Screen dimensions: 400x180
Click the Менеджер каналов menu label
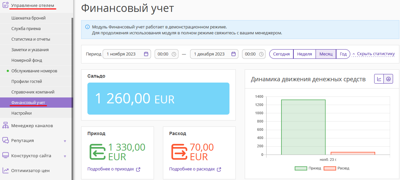coord(32,126)
